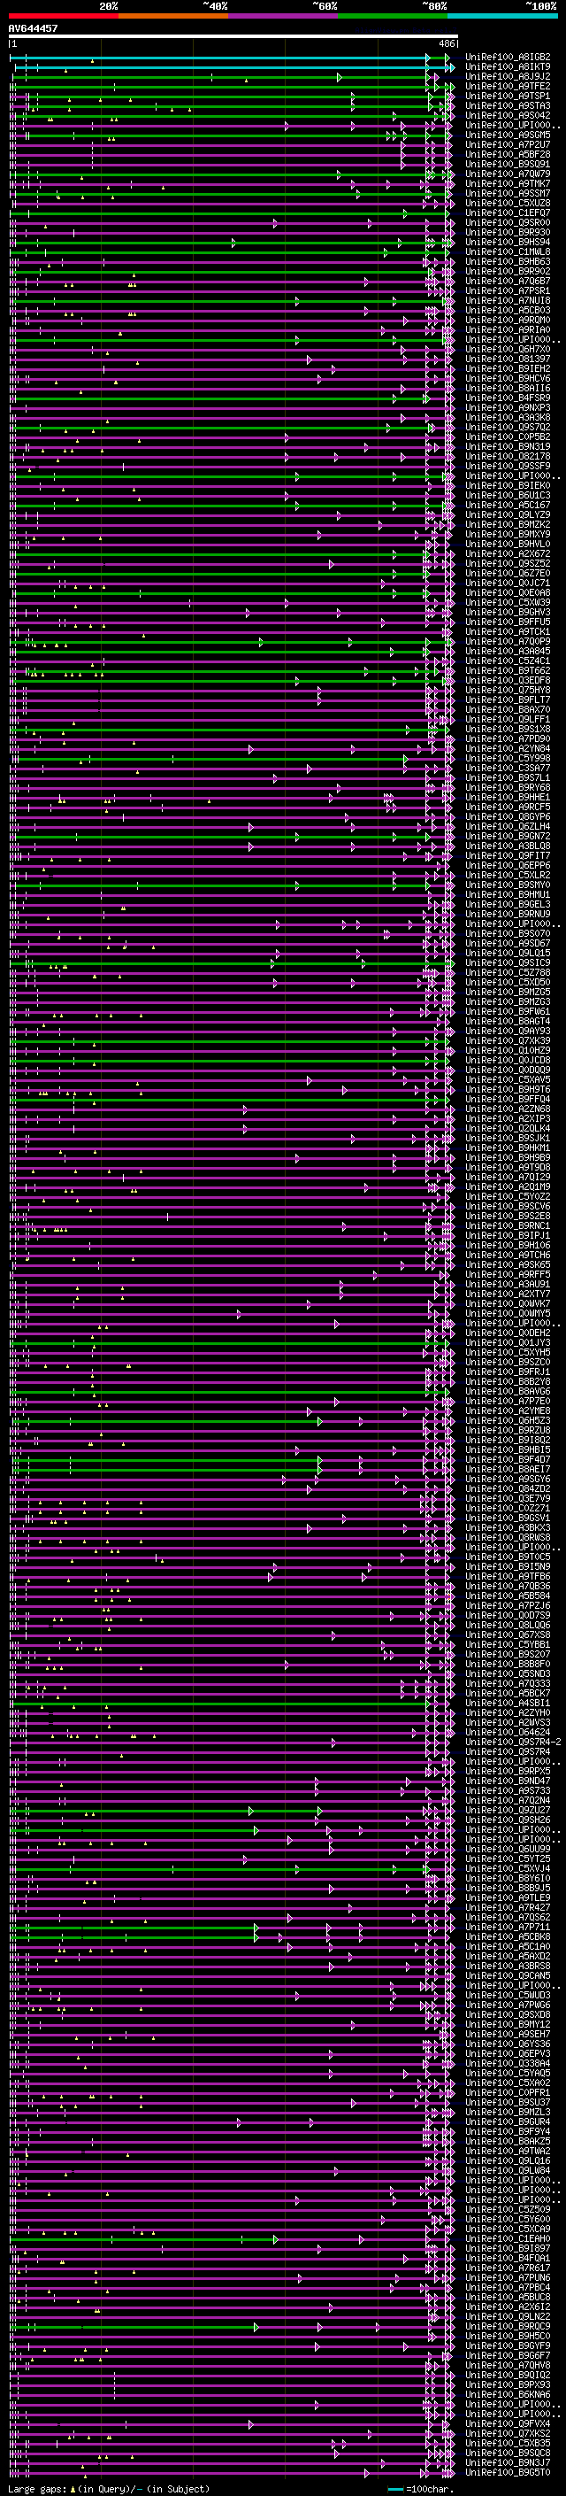Select label UniRef100_B9HB63
Viewport: 566px width, 2496px height.
pyautogui.click(x=508, y=261)
